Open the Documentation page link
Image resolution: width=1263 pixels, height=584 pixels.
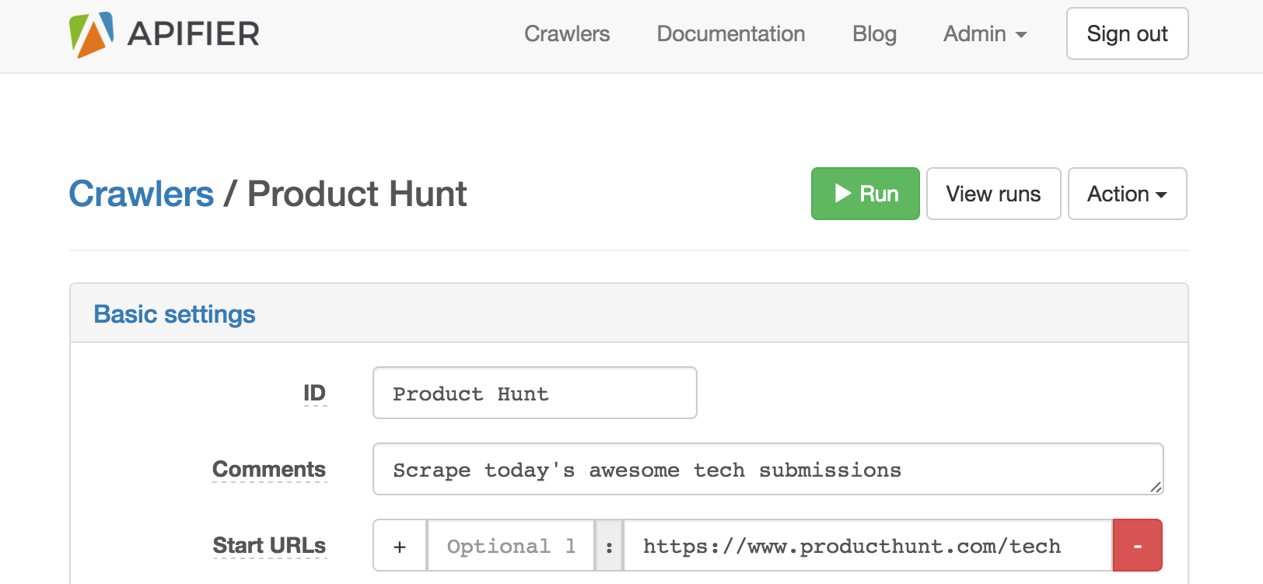(731, 34)
